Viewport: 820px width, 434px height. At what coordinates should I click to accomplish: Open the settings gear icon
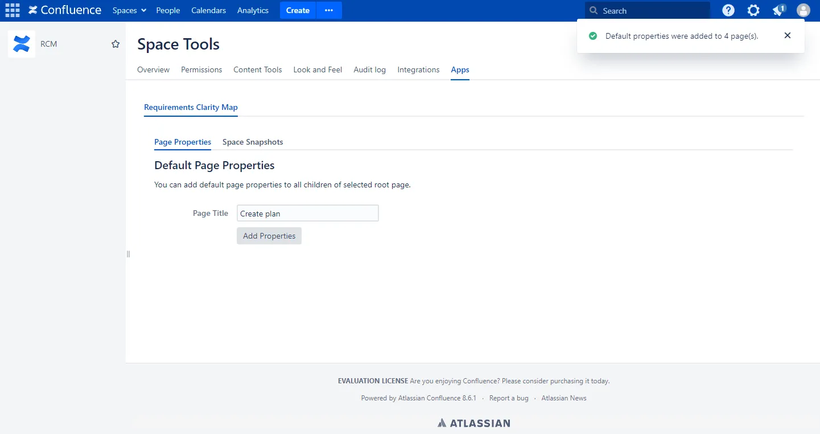(x=753, y=10)
